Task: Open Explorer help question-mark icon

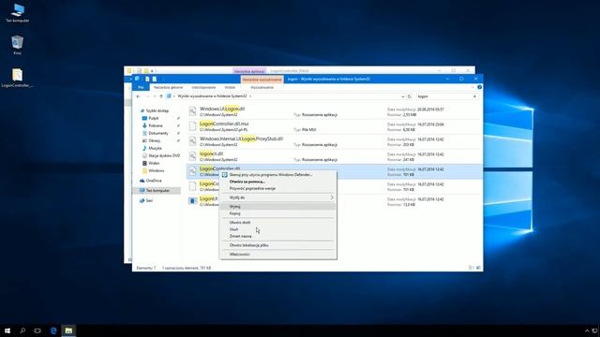Action: click(x=479, y=87)
